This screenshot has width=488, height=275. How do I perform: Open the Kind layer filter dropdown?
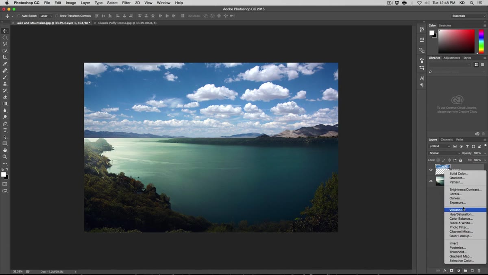point(440,146)
